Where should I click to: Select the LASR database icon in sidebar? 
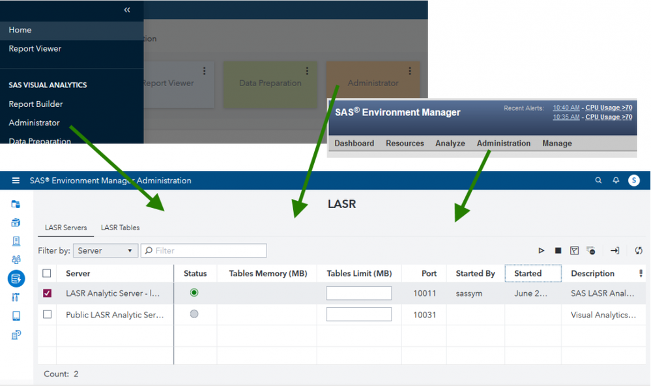click(16, 278)
